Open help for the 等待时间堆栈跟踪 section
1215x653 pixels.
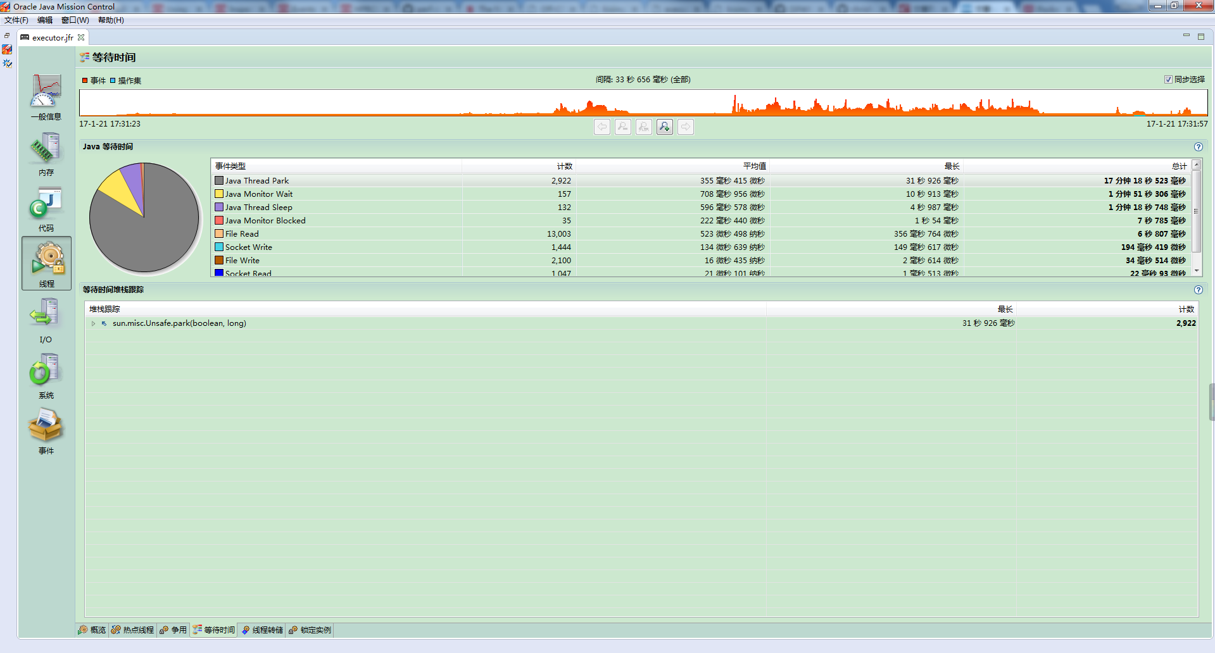click(x=1198, y=290)
